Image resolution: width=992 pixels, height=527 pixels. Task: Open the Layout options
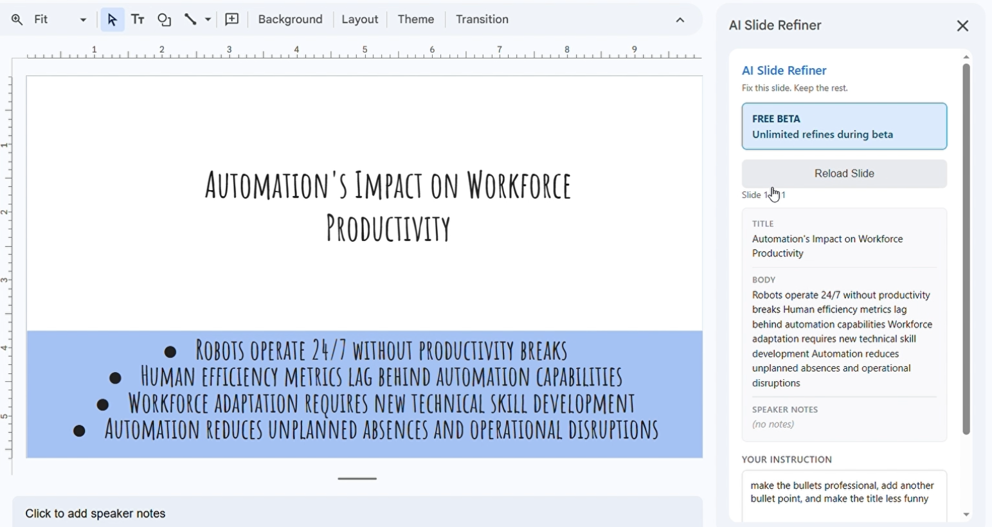[x=360, y=19]
